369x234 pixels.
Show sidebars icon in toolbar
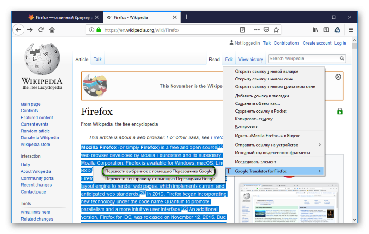[x=327, y=30]
